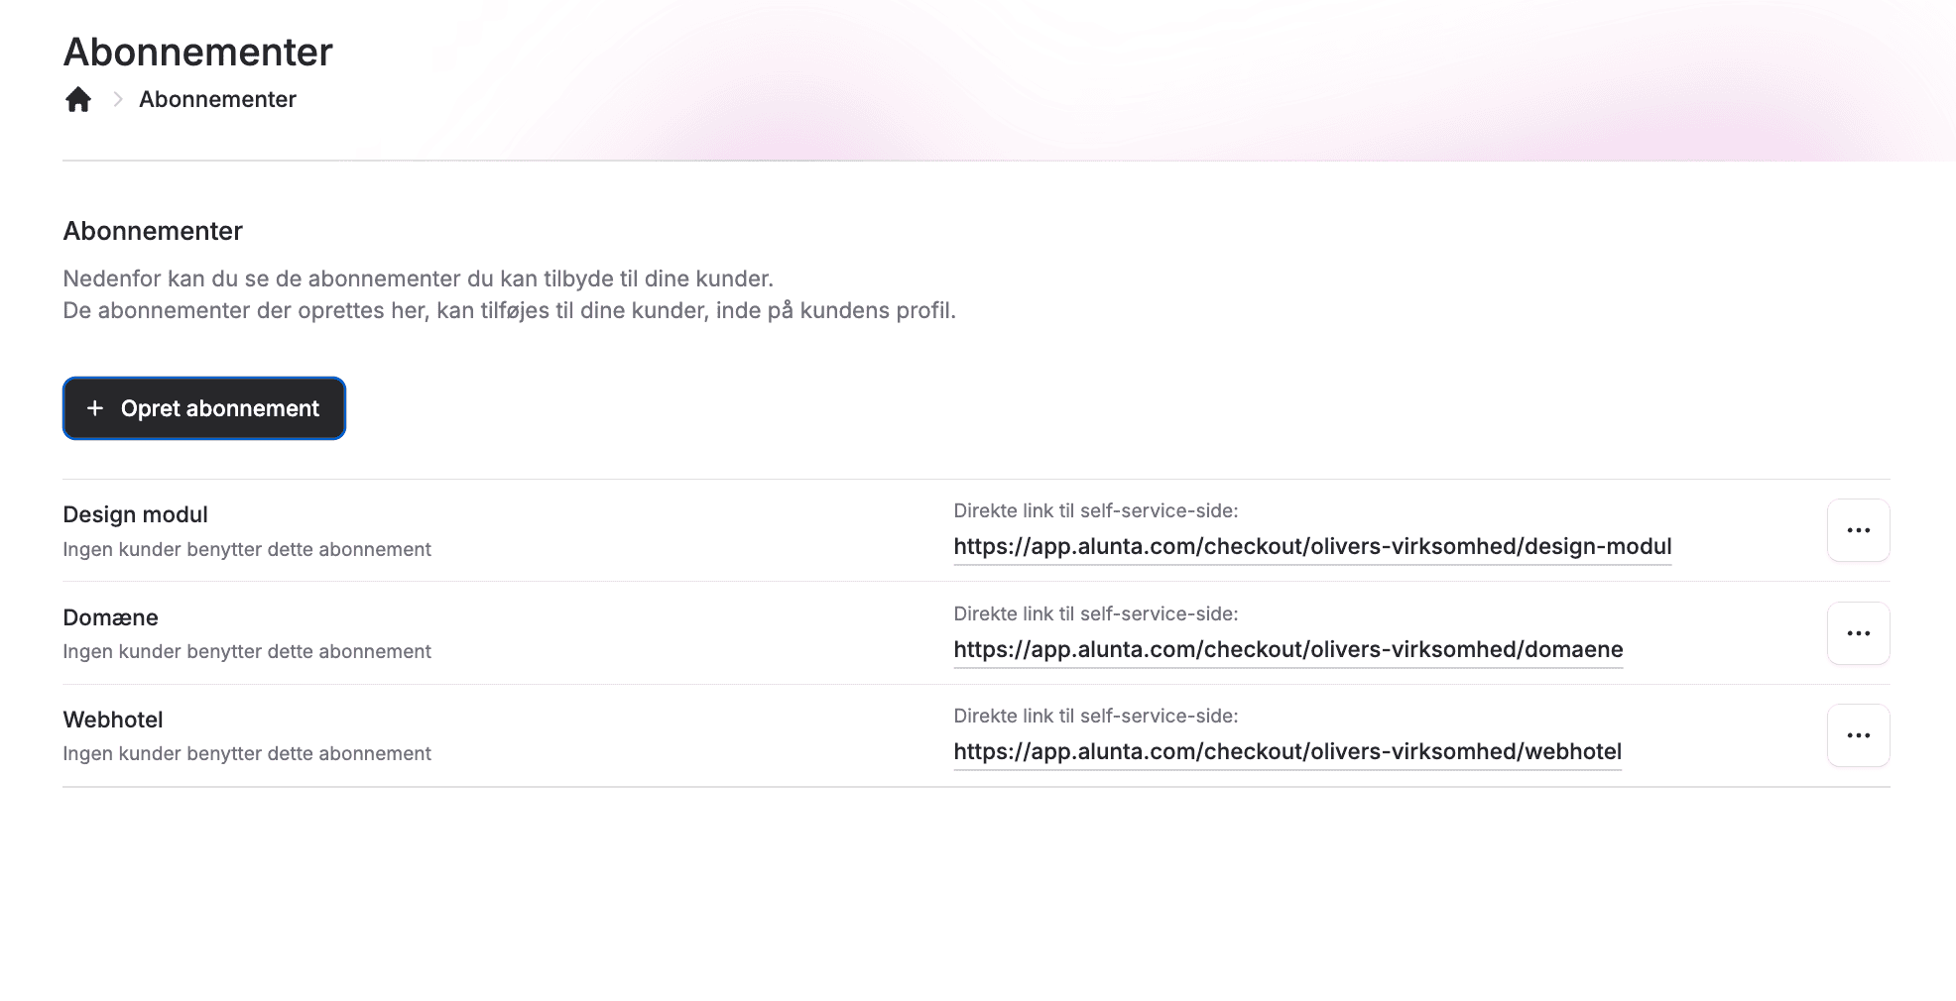Open three-dot menu for Webhotel

[1858, 735]
